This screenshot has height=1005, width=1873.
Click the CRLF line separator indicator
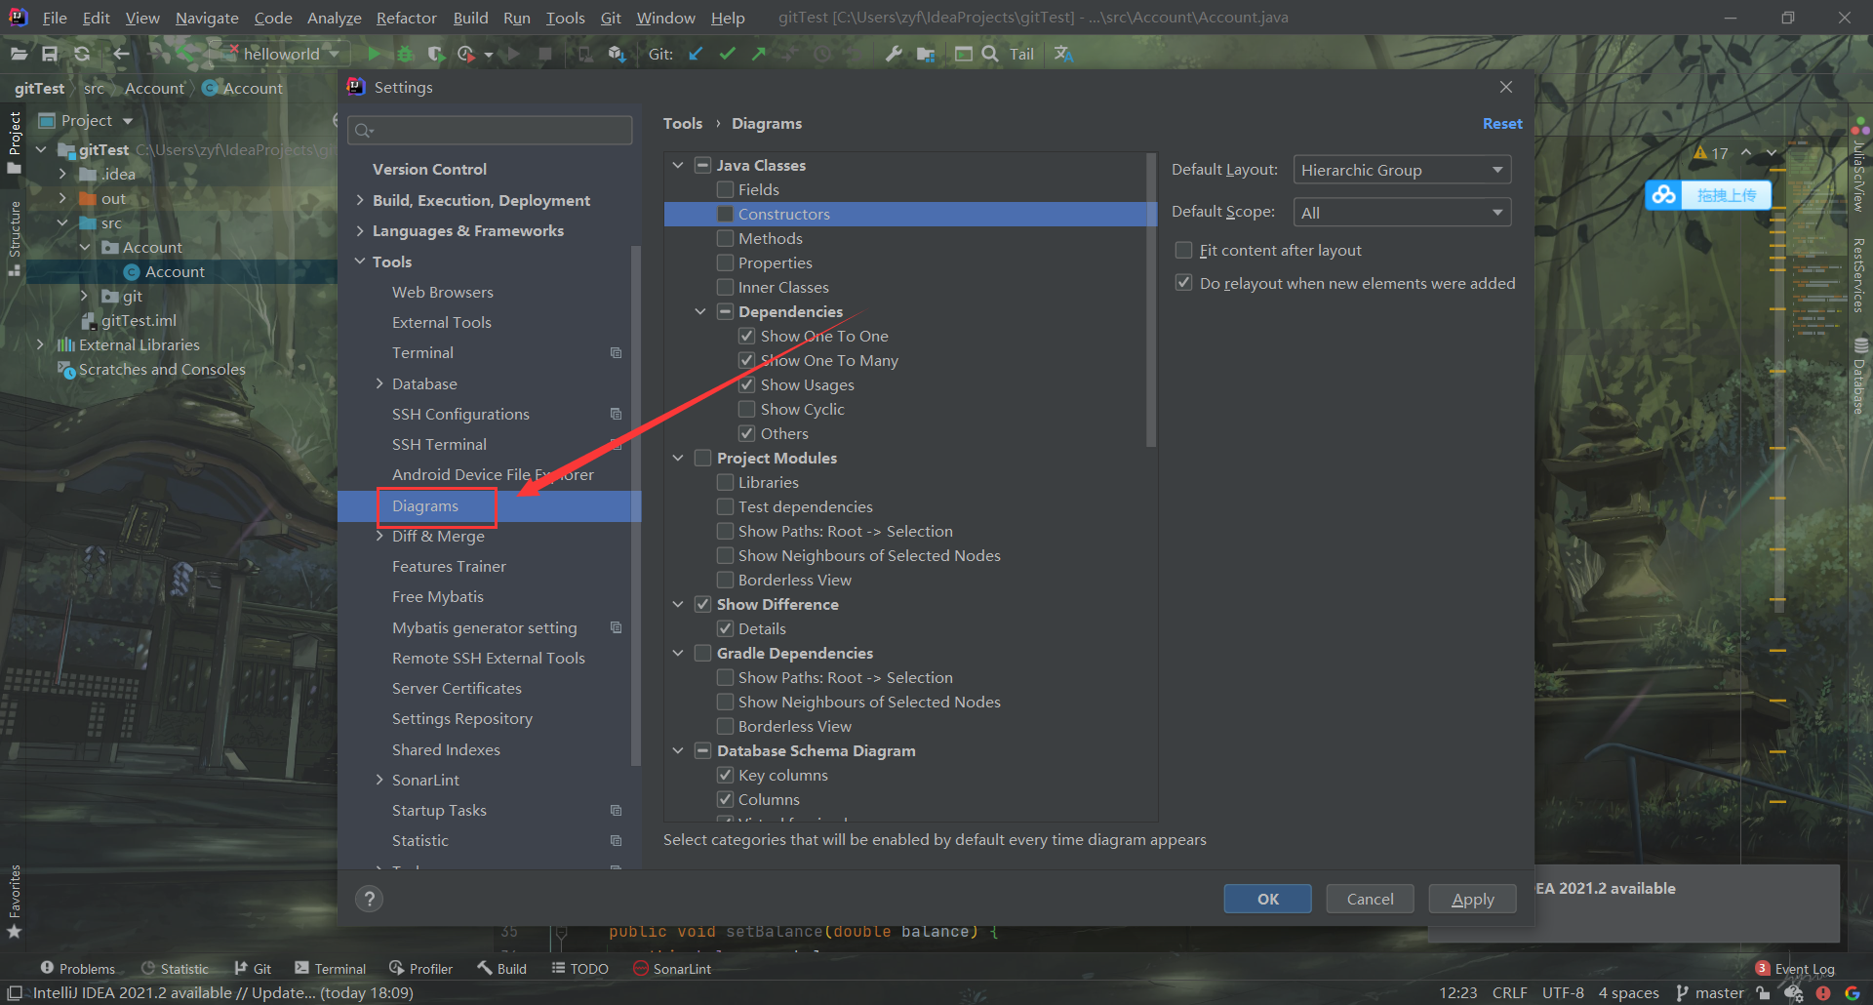(x=1509, y=992)
